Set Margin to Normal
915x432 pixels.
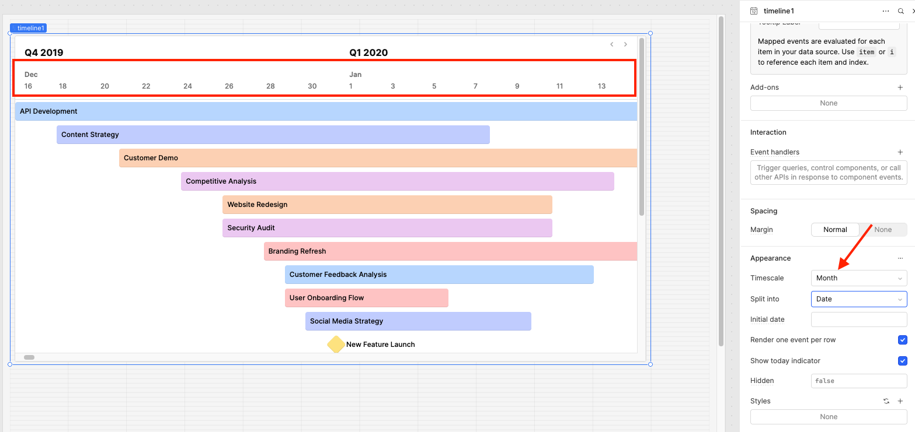(835, 230)
